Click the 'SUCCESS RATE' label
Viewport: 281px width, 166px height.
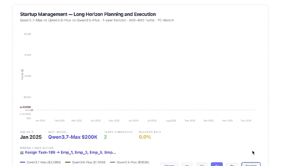[x=150, y=132]
